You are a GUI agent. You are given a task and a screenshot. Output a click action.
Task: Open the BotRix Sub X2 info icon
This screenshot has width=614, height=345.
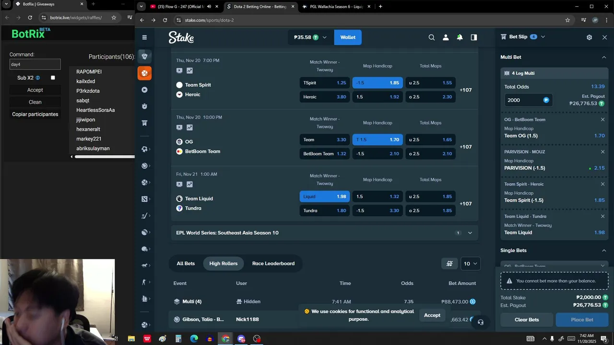[38, 78]
